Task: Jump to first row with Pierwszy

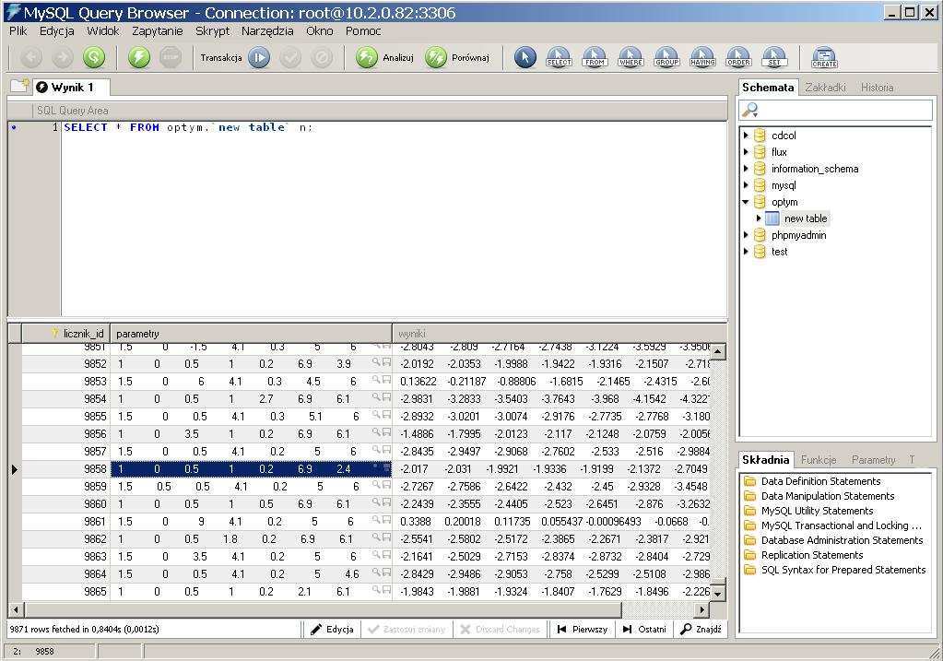Action: pyautogui.click(x=583, y=629)
